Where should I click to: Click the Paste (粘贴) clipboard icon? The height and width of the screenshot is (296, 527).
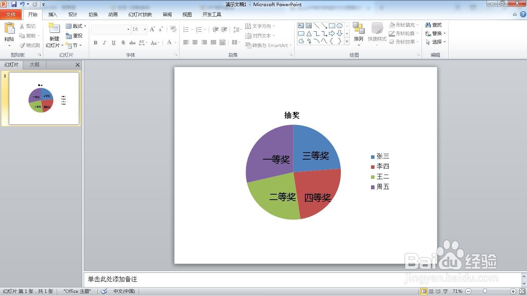coord(9,28)
